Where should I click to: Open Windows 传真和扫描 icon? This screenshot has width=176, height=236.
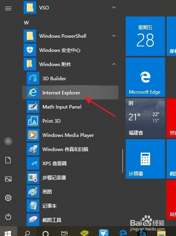click(33, 149)
